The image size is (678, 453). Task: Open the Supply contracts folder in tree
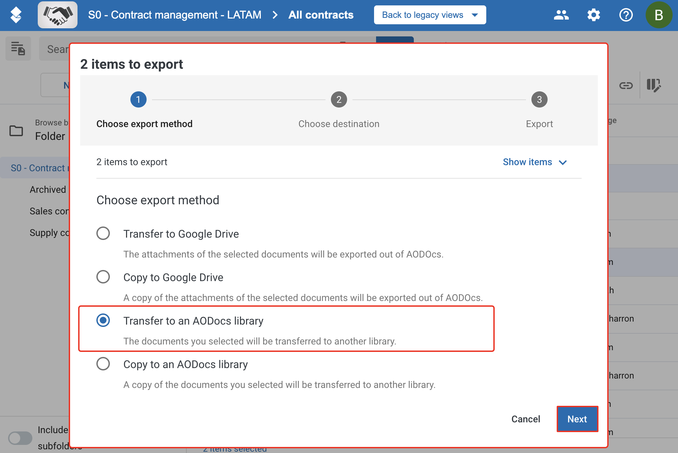pyautogui.click(x=49, y=233)
